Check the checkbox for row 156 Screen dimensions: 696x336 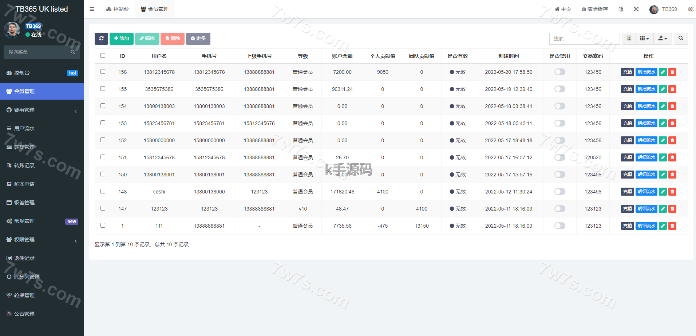tap(103, 72)
